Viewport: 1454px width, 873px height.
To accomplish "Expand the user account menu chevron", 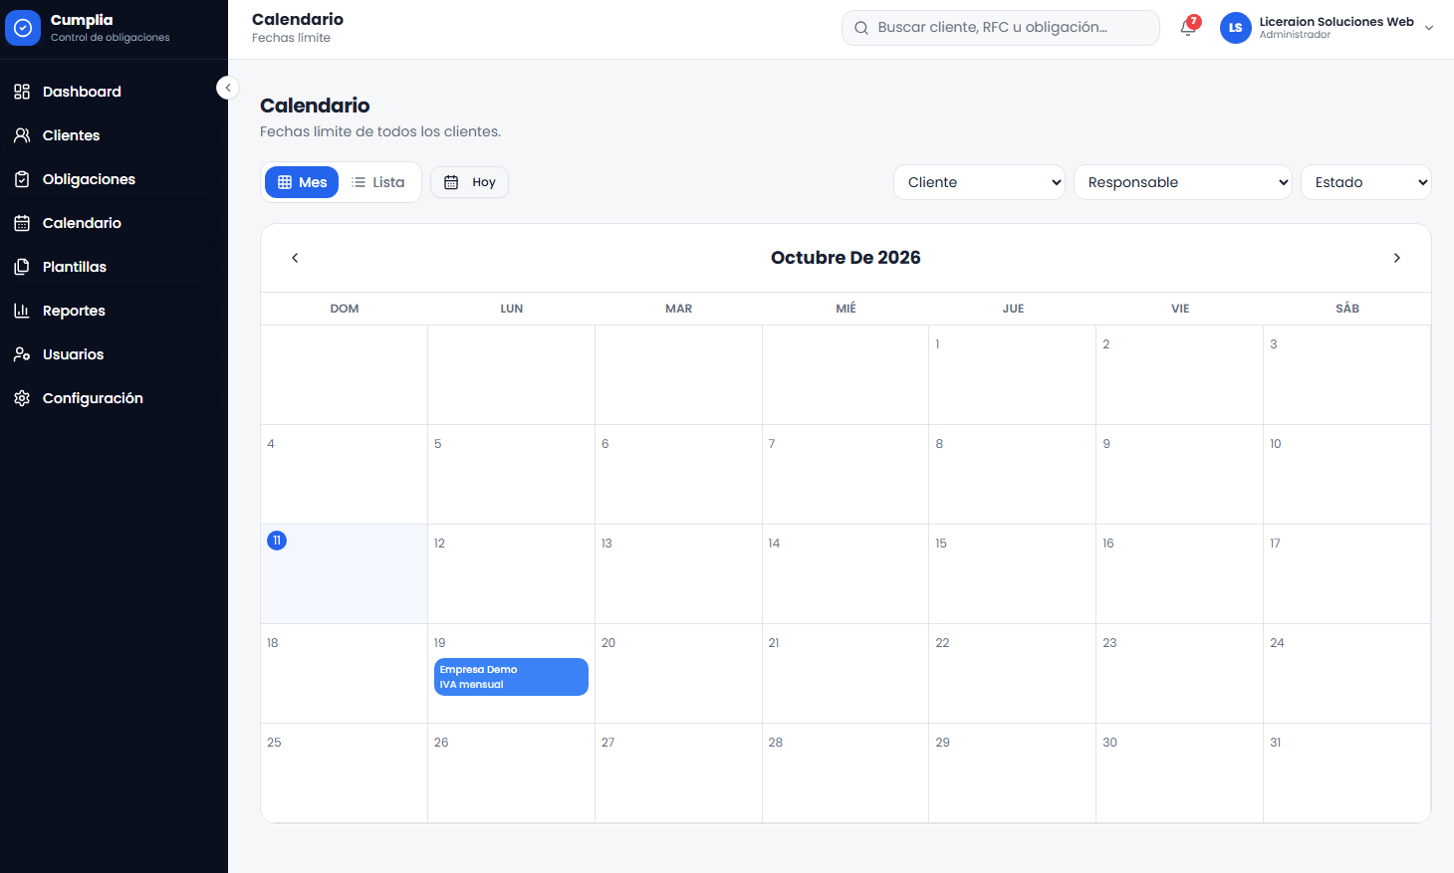I will (1429, 28).
